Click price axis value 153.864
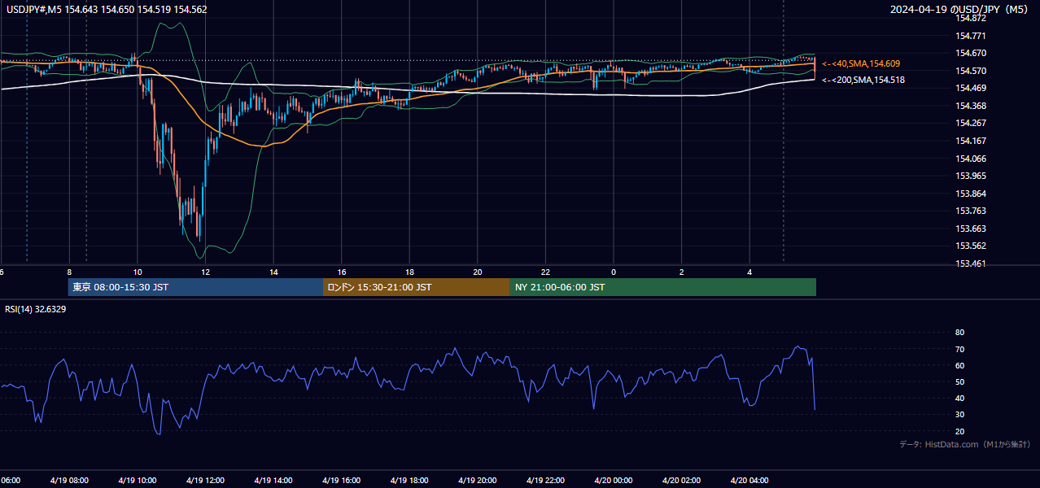Screen dimensions: 1040x488 point(972,194)
